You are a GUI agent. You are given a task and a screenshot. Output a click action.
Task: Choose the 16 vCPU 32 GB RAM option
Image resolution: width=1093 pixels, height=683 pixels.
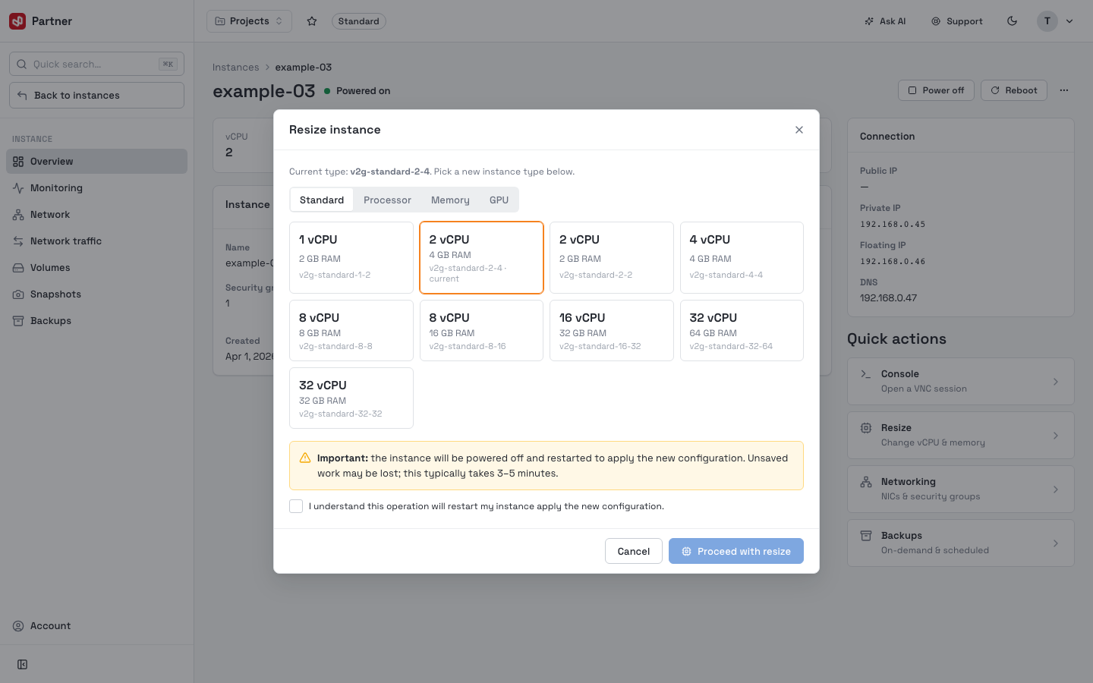click(x=611, y=330)
